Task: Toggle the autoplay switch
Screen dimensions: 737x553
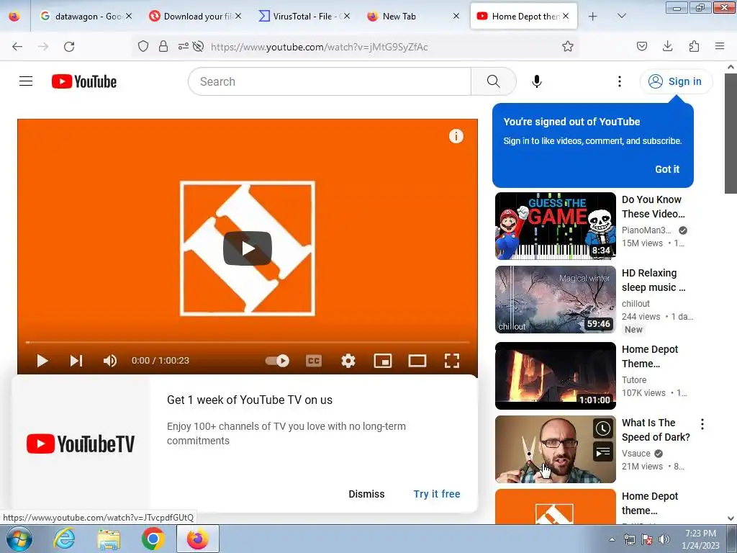Action: pos(277,361)
